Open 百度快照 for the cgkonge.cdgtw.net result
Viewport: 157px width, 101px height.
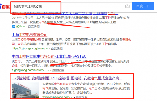click(x=57, y=49)
